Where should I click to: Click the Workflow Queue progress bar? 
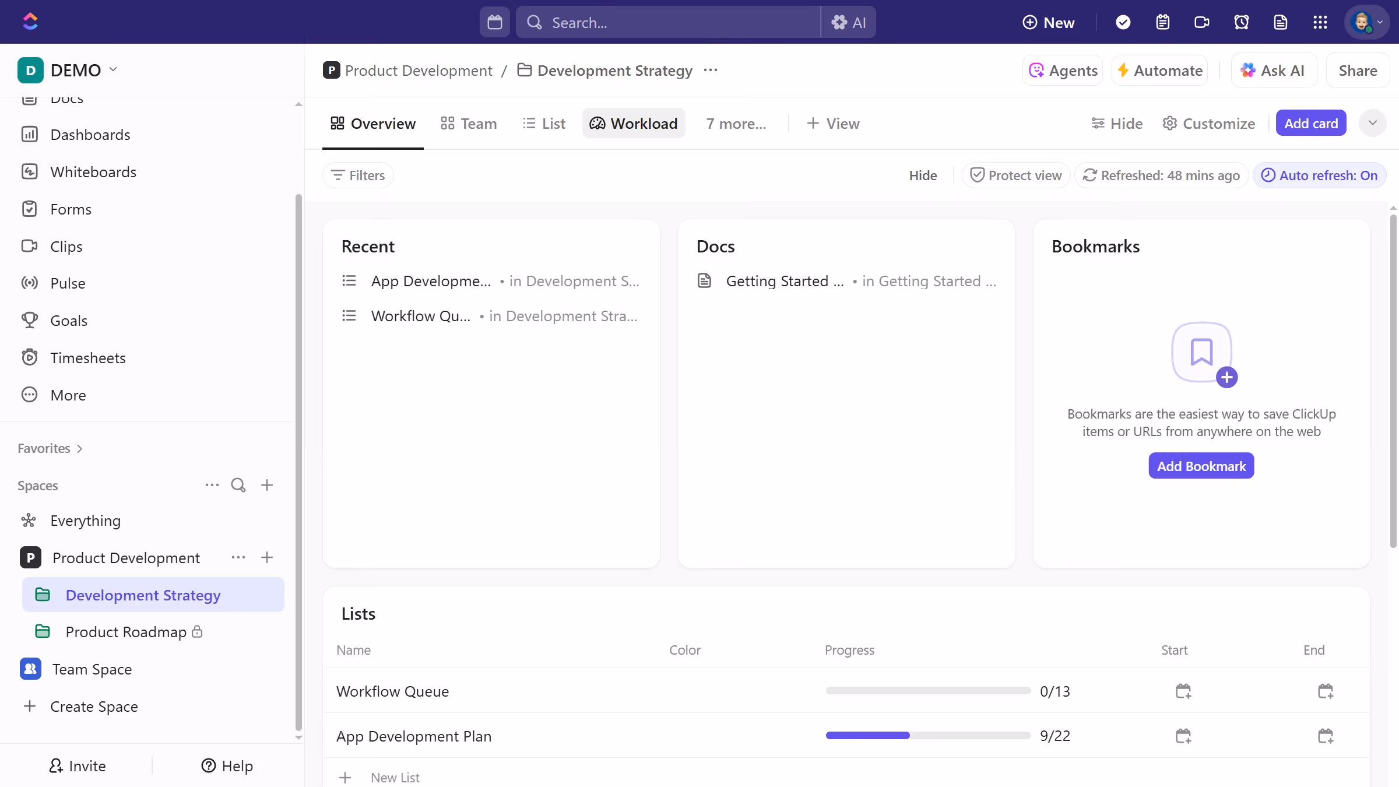click(928, 691)
